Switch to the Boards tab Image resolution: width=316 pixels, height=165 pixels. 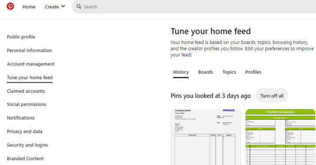coord(206,72)
